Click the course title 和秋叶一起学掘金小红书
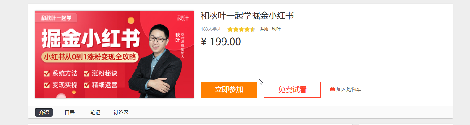The width and height of the screenshot is (470, 125). (247, 16)
